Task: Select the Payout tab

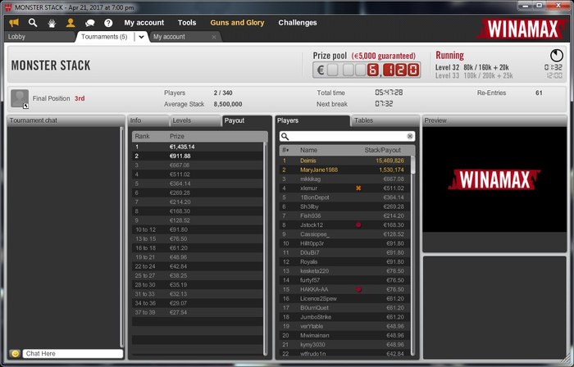Action: 246,120
